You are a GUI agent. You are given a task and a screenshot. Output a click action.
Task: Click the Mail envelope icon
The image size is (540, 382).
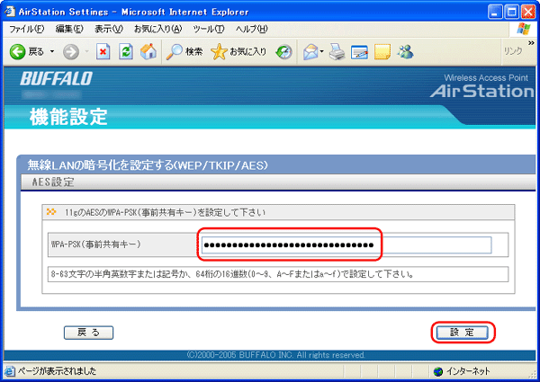(310, 52)
